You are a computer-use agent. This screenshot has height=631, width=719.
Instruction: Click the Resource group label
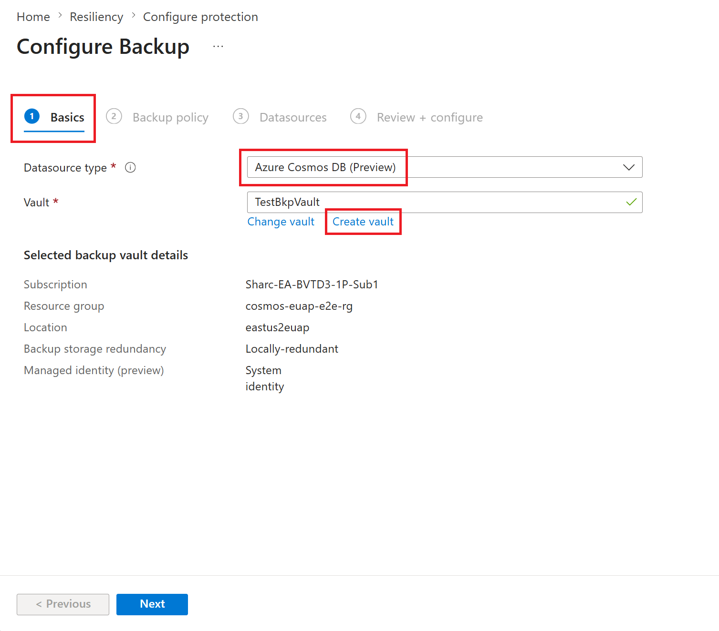pyautogui.click(x=64, y=306)
